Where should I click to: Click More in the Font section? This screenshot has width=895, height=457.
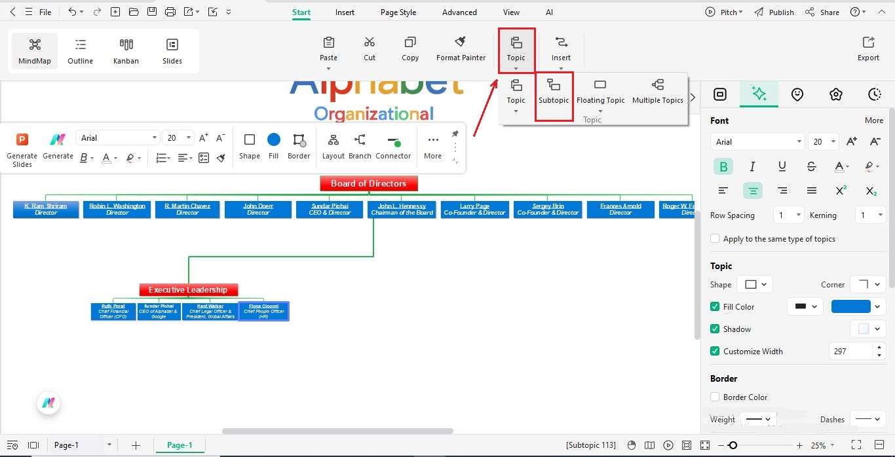(874, 120)
